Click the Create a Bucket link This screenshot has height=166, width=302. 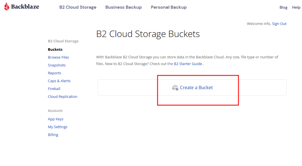pos(196,87)
